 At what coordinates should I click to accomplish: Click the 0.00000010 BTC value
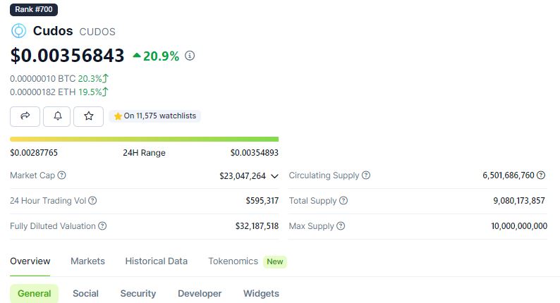[x=43, y=78]
